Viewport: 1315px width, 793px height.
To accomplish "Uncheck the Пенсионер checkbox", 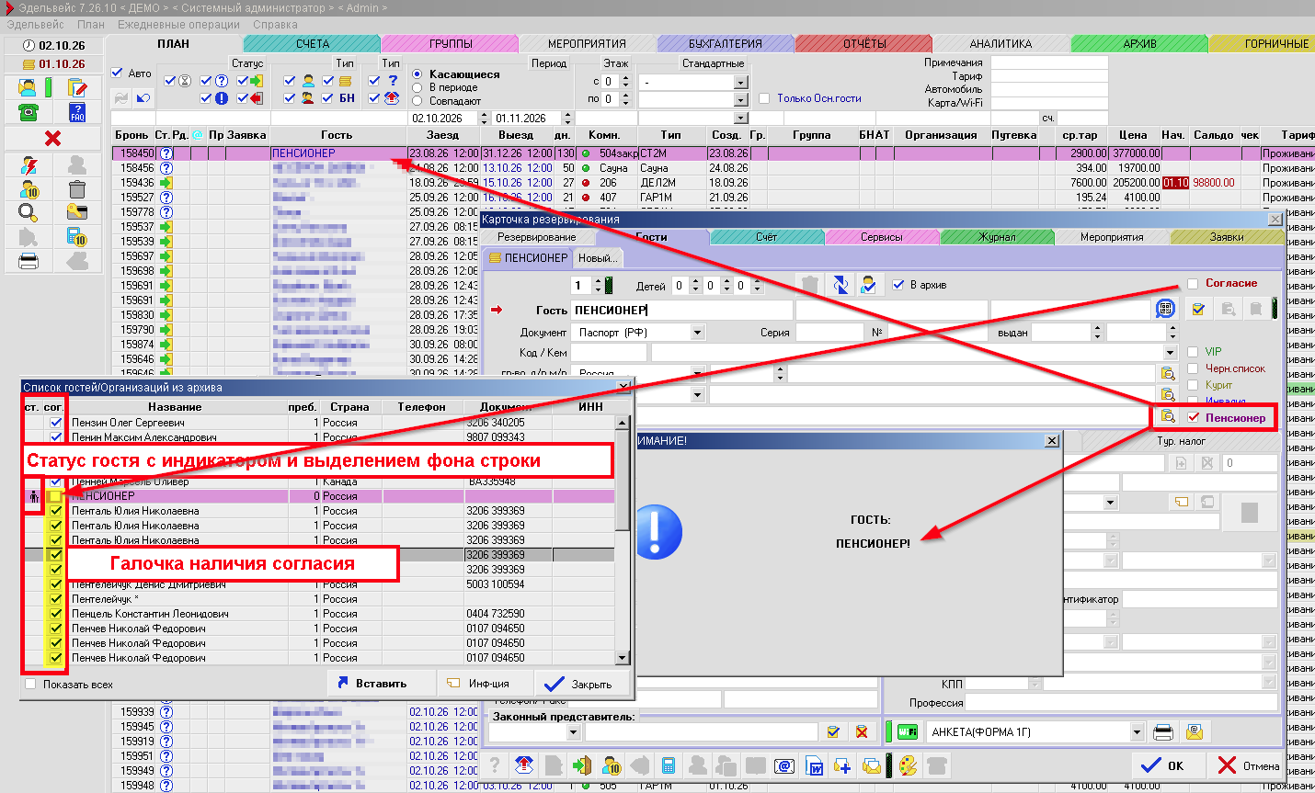I will (1193, 417).
